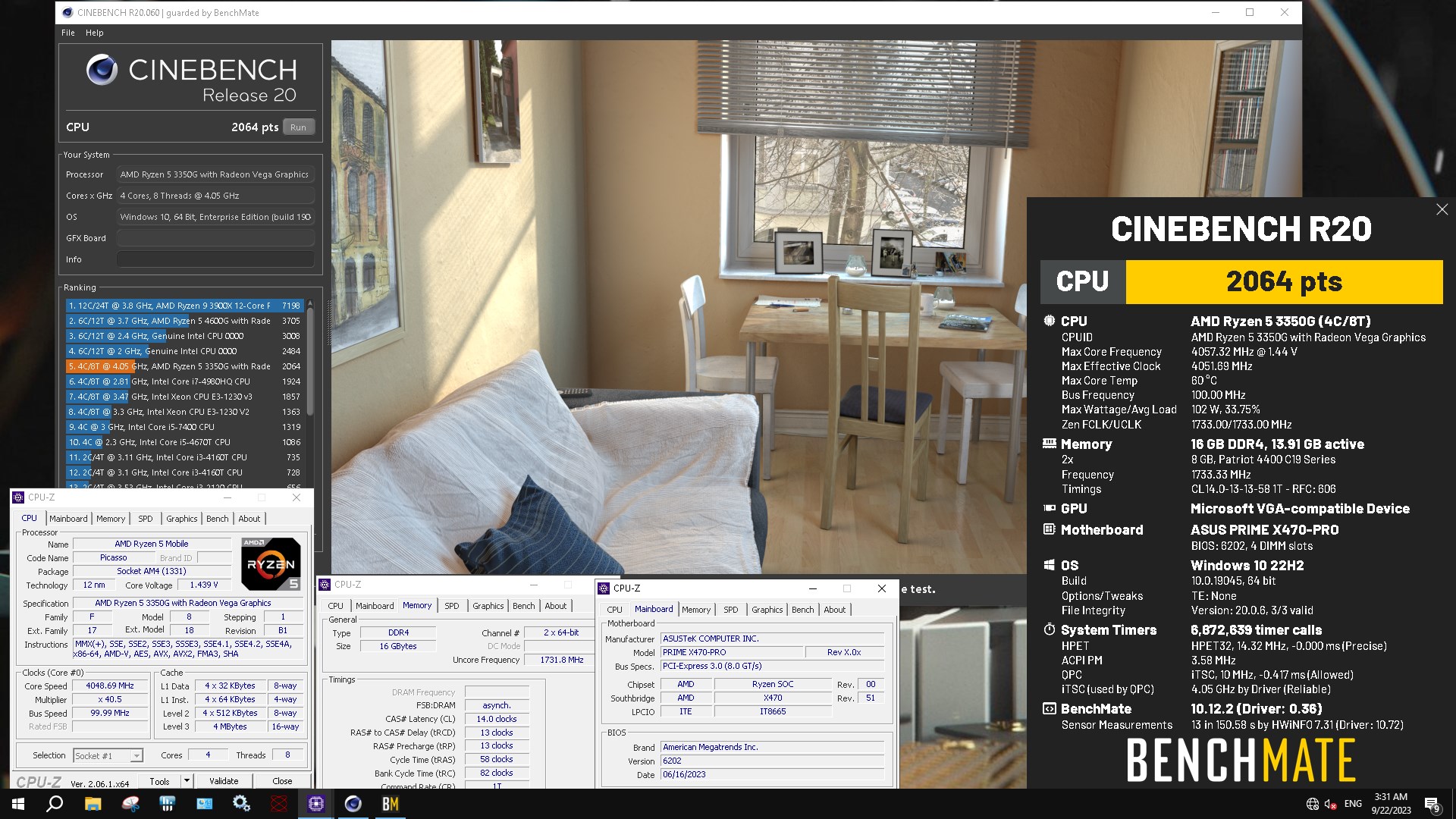The image size is (1456, 819).
Task: Select About tab in right CPU-Z window
Action: [835, 610]
